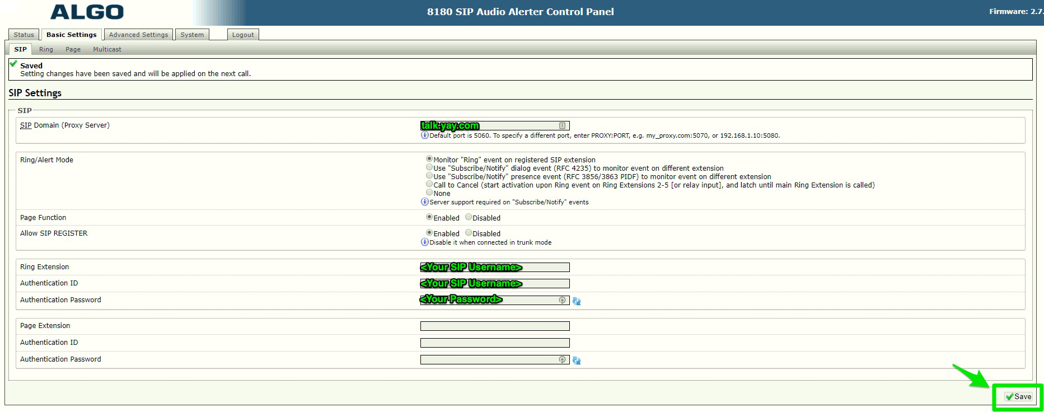Click the Authentication Password field under Page Extension
The height and width of the screenshot is (412, 1044).
(495, 359)
